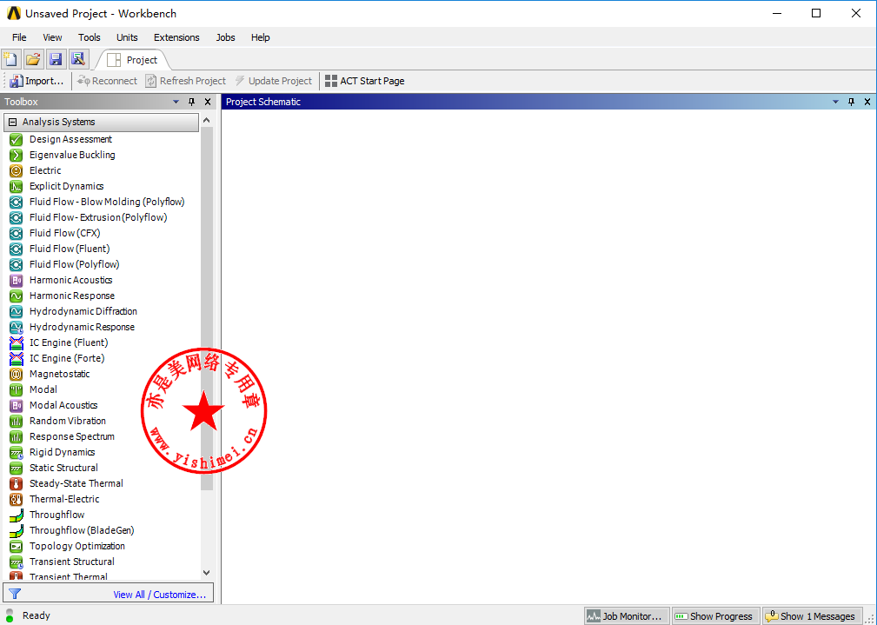Click the IC Engine (Fluent) icon
This screenshot has height=625, width=877.
pyautogui.click(x=17, y=343)
